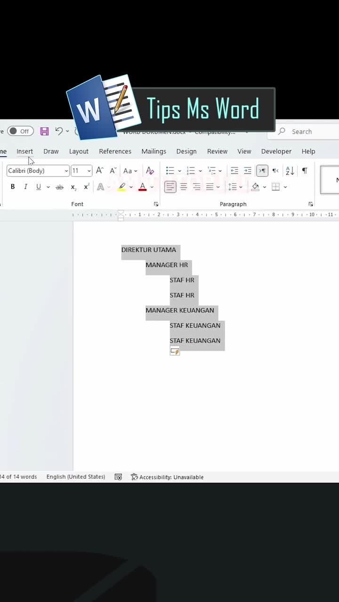The image size is (339, 602).
Task: Click the Increase Indent icon
Action: (247, 170)
